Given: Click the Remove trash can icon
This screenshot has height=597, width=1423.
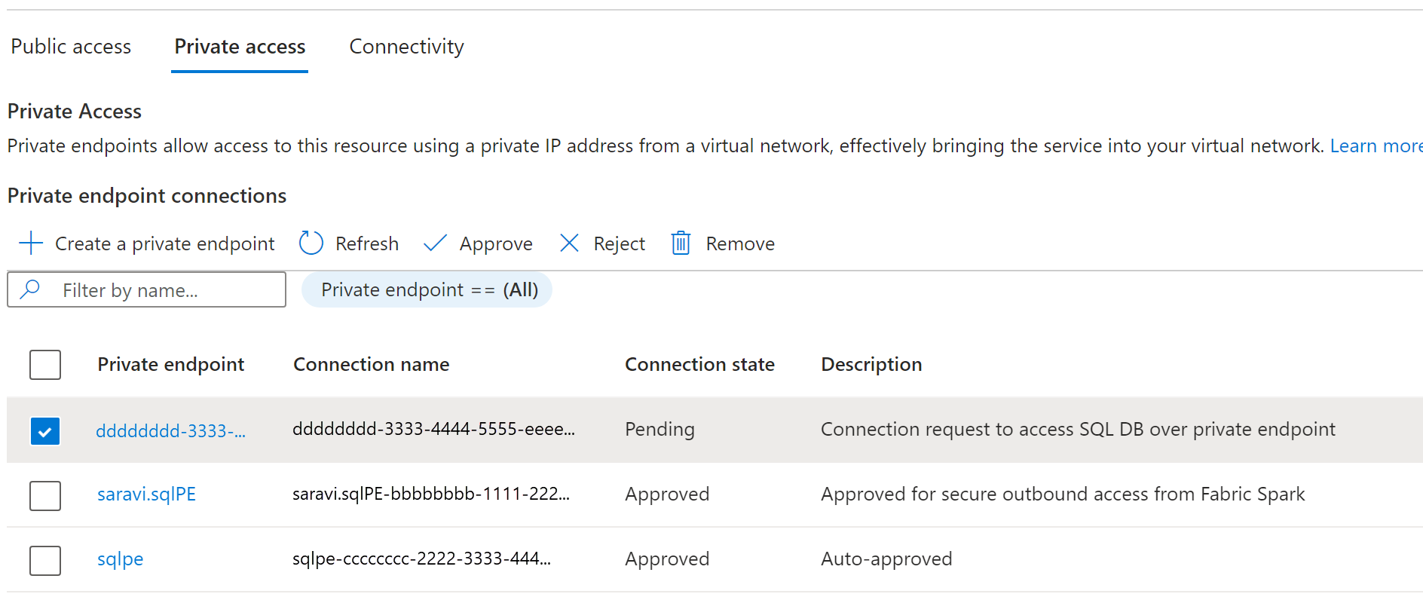Looking at the screenshot, I should pyautogui.click(x=681, y=243).
